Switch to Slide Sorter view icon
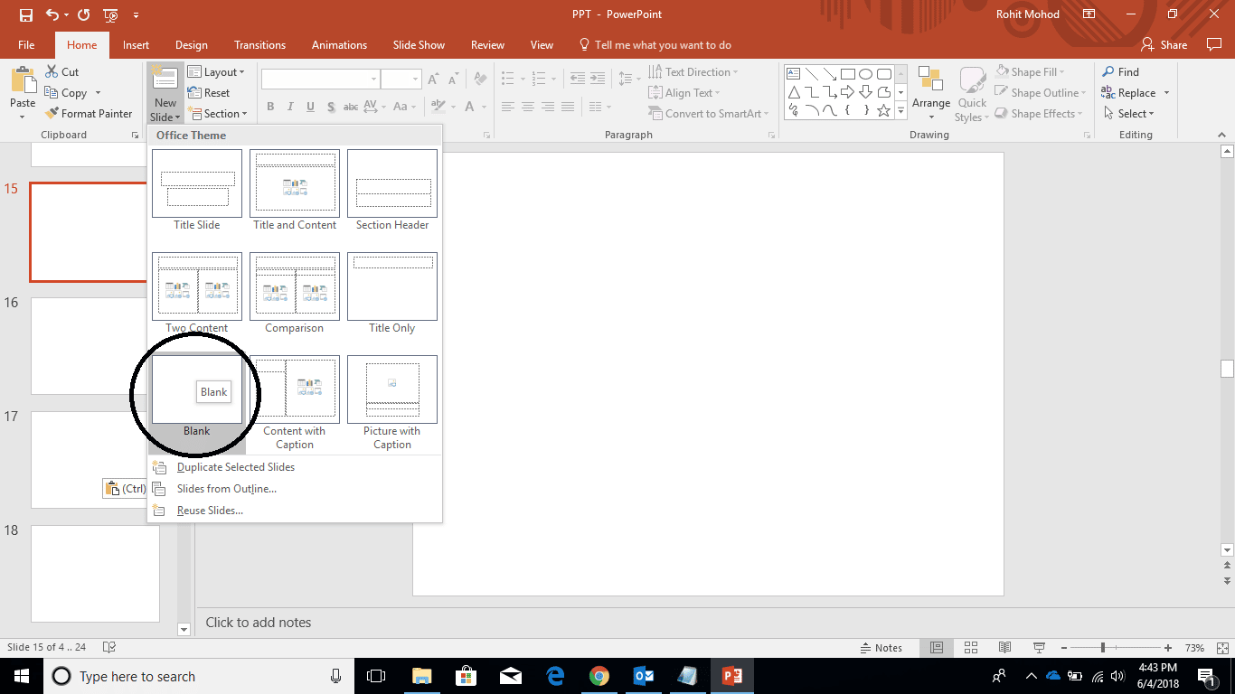The height and width of the screenshot is (694, 1235). tap(970, 648)
